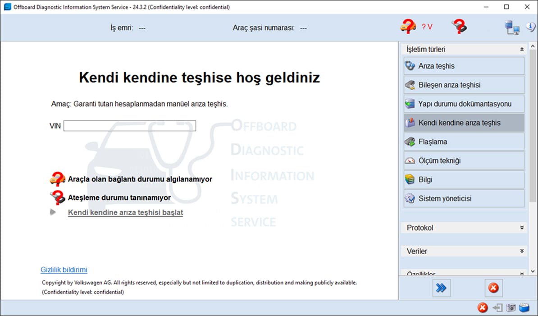The width and height of the screenshot is (538, 316).
Task: Expand the Veriler panel
Action: (521, 251)
